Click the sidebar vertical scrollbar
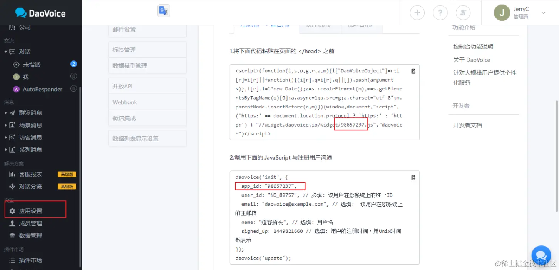559x270 pixels. [80, 177]
